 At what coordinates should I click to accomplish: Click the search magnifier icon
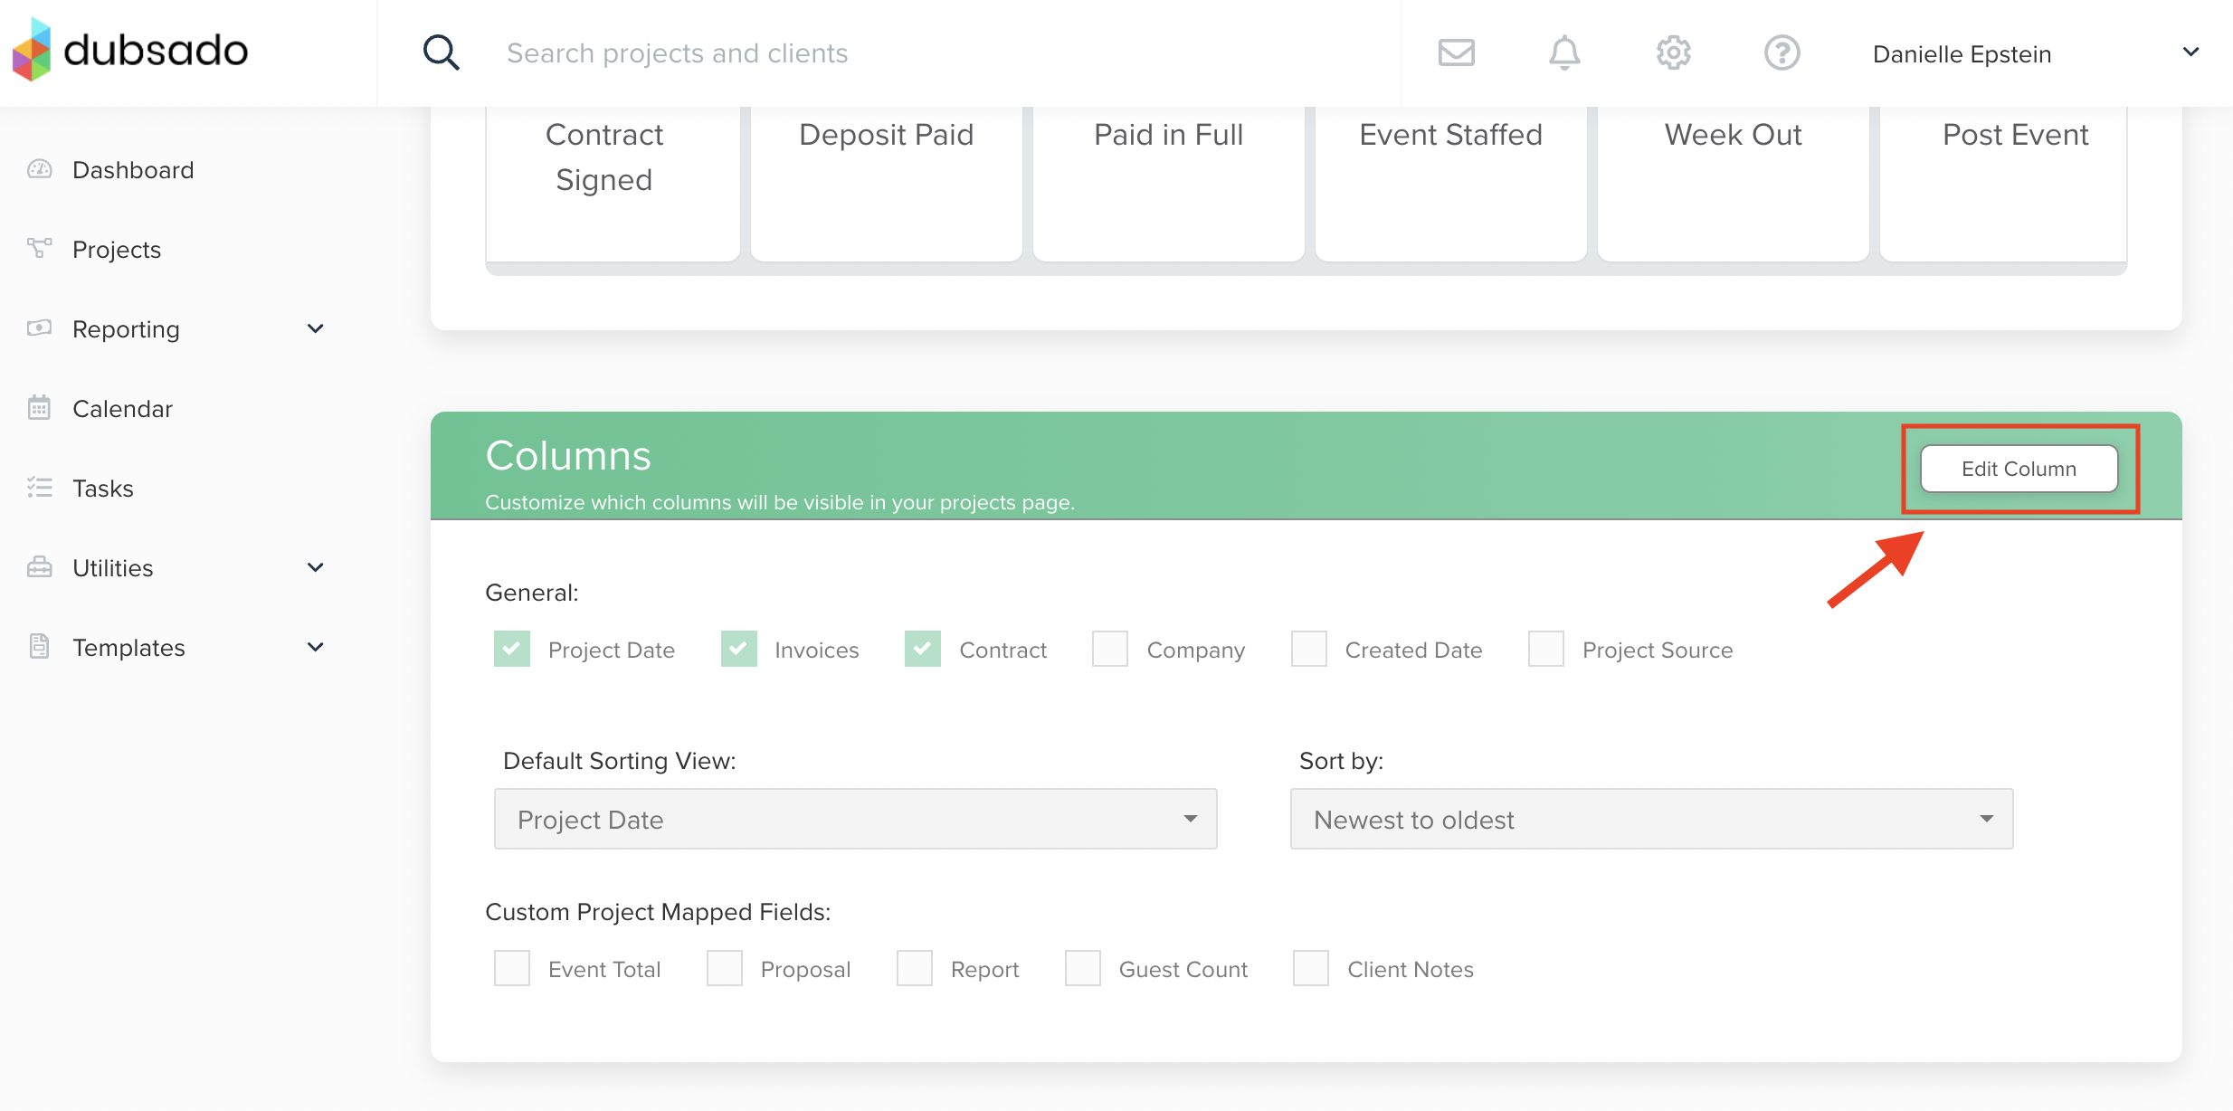click(x=441, y=52)
